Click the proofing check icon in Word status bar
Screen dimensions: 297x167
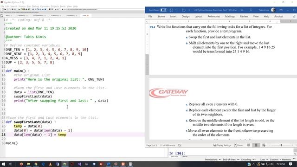180,145
